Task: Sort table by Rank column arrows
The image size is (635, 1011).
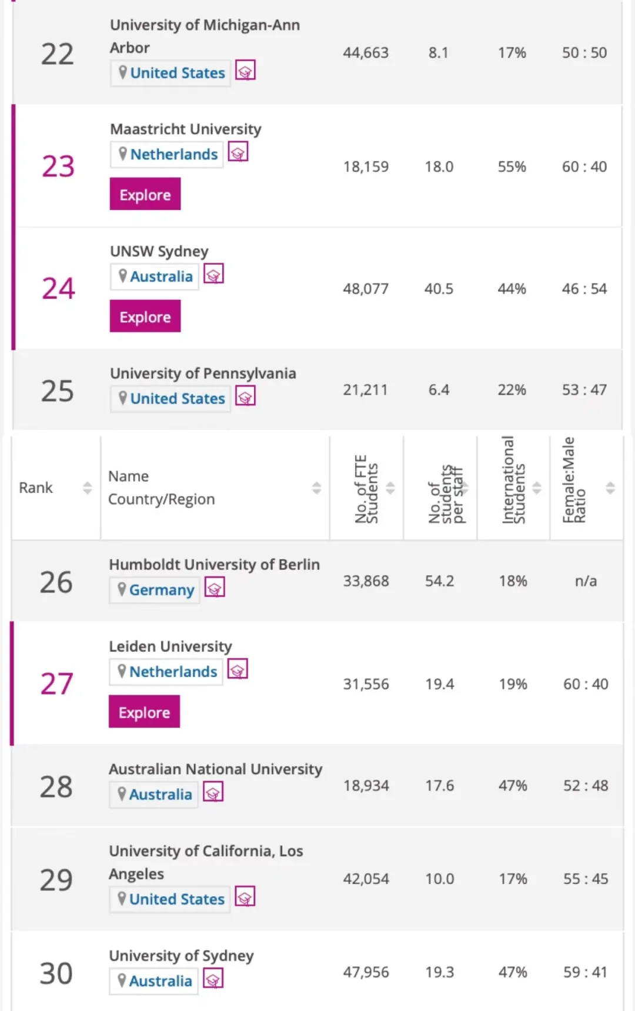Action: (x=88, y=488)
